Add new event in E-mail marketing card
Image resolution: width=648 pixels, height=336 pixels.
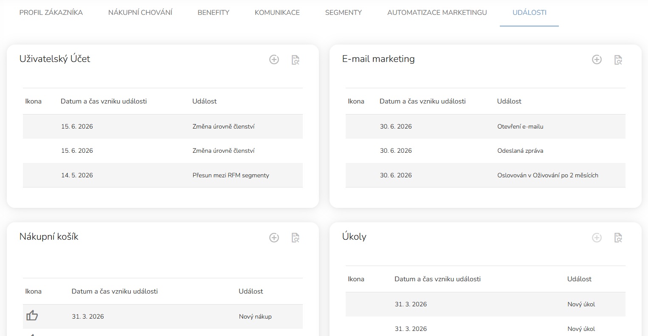(x=597, y=60)
